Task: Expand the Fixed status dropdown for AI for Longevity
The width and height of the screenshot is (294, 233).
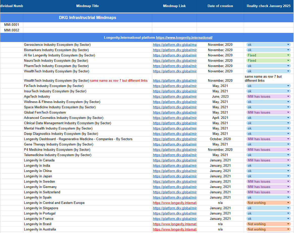Action: click(x=288, y=55)
